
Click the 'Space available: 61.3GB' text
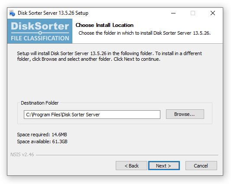click(42, 141)
